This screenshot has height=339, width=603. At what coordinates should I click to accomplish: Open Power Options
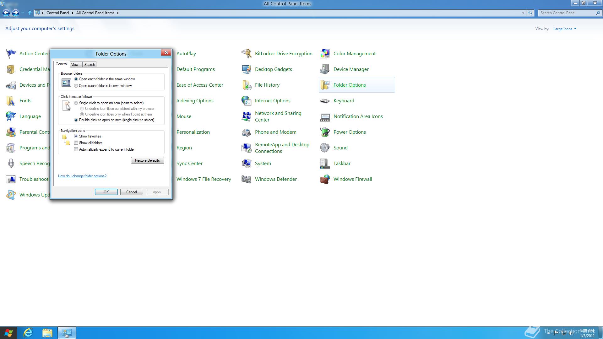350,132
